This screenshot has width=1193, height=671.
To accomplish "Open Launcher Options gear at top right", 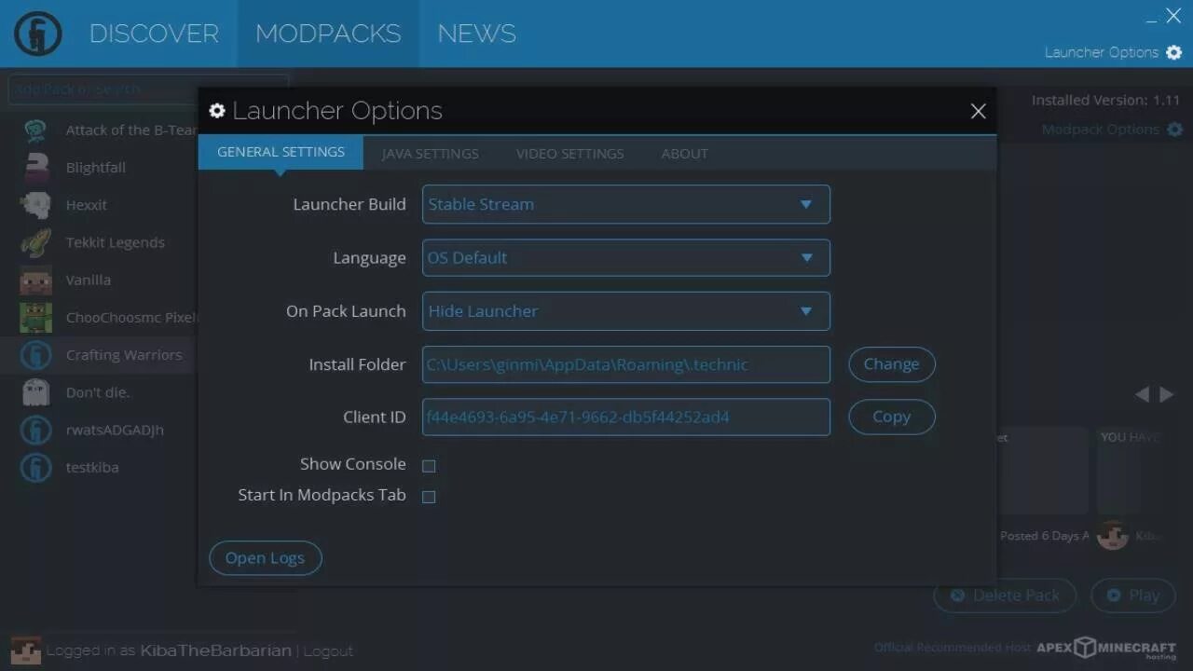I will 1174,52.
